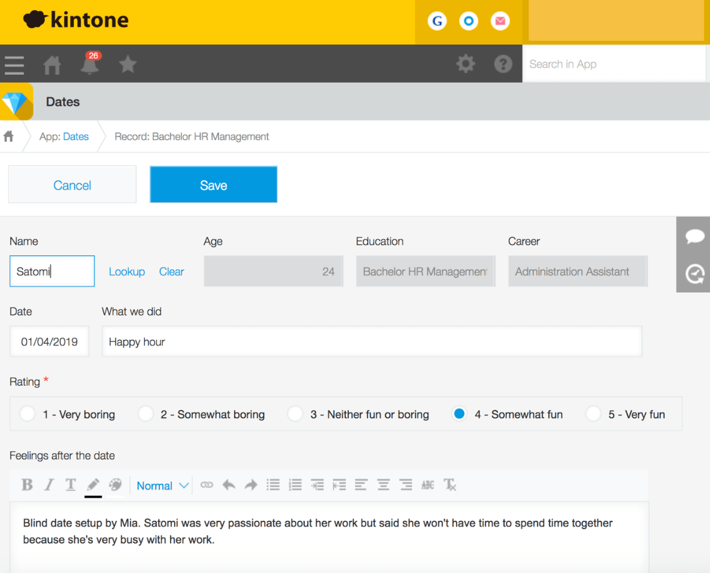Insert a link with chain icon
This screenshot has height=573, width=710.
(207, 485)
